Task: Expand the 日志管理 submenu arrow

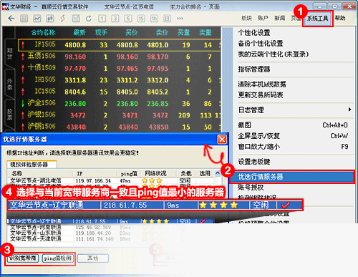Action: pos(349,110)
